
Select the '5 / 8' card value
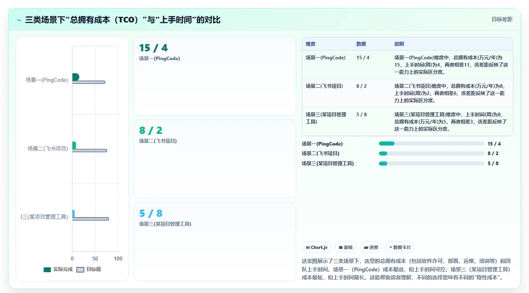pyautogui.click(x=151, y=213)
